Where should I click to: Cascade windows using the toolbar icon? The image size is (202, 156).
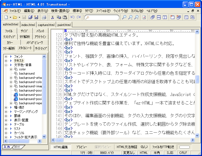pyautogui.click(x=152, y=17)
